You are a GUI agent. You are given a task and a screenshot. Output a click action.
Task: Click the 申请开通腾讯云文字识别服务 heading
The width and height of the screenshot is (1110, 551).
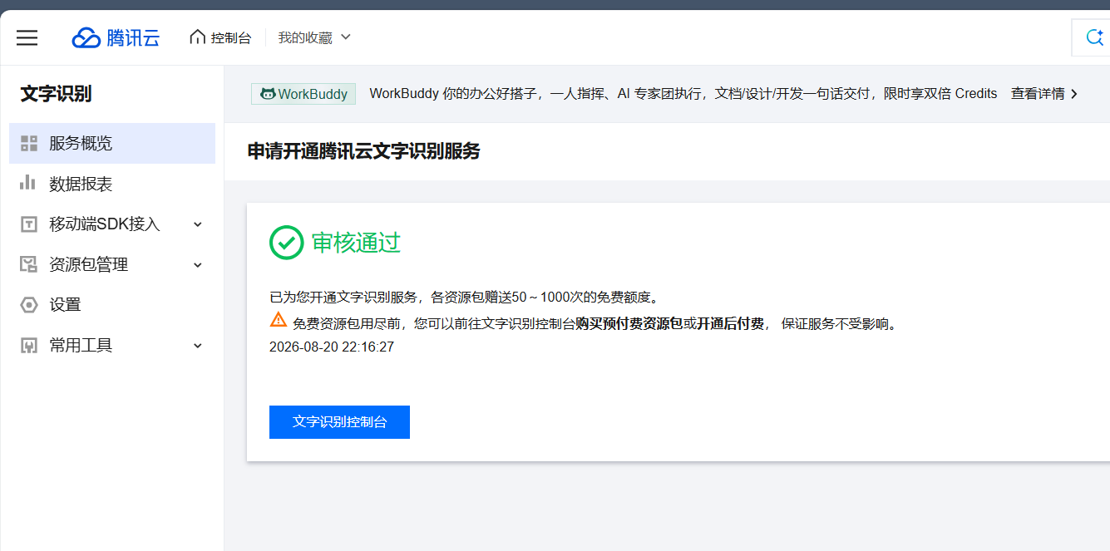[x=364, y=151]
